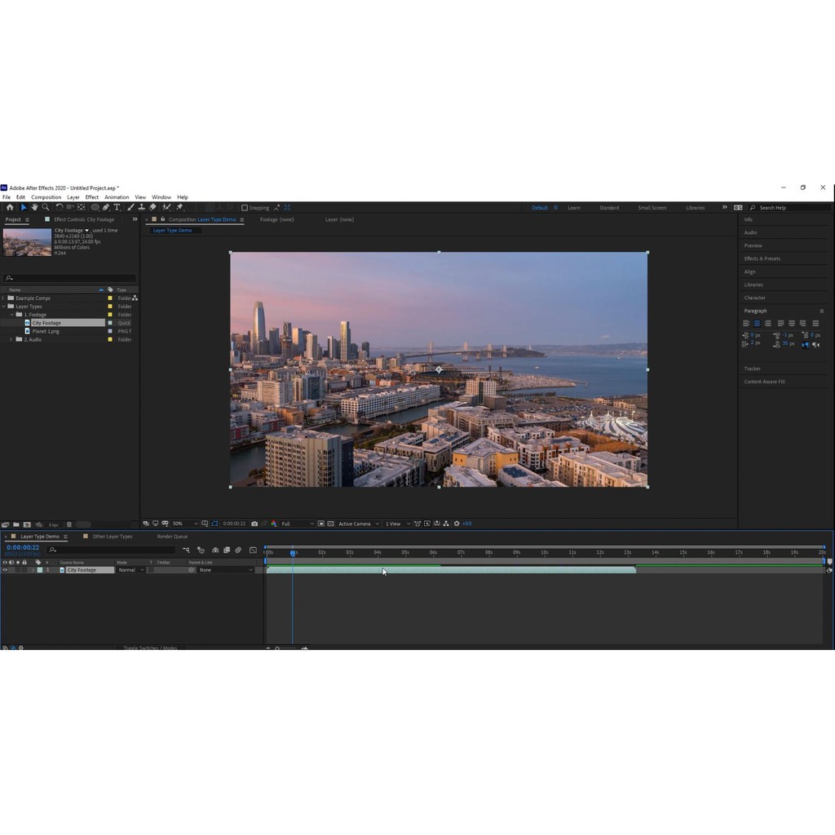Select the Zoom (magnifier) tool
Screen dimensions: 835x835
coord(45,207)
